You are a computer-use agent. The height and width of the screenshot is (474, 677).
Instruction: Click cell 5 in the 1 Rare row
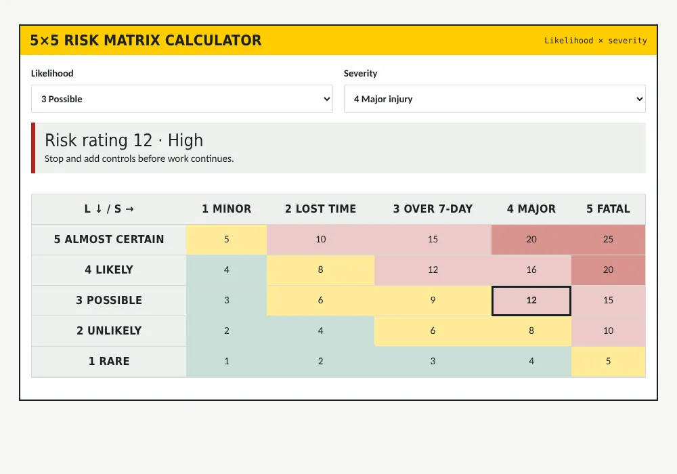coord(608,362)
